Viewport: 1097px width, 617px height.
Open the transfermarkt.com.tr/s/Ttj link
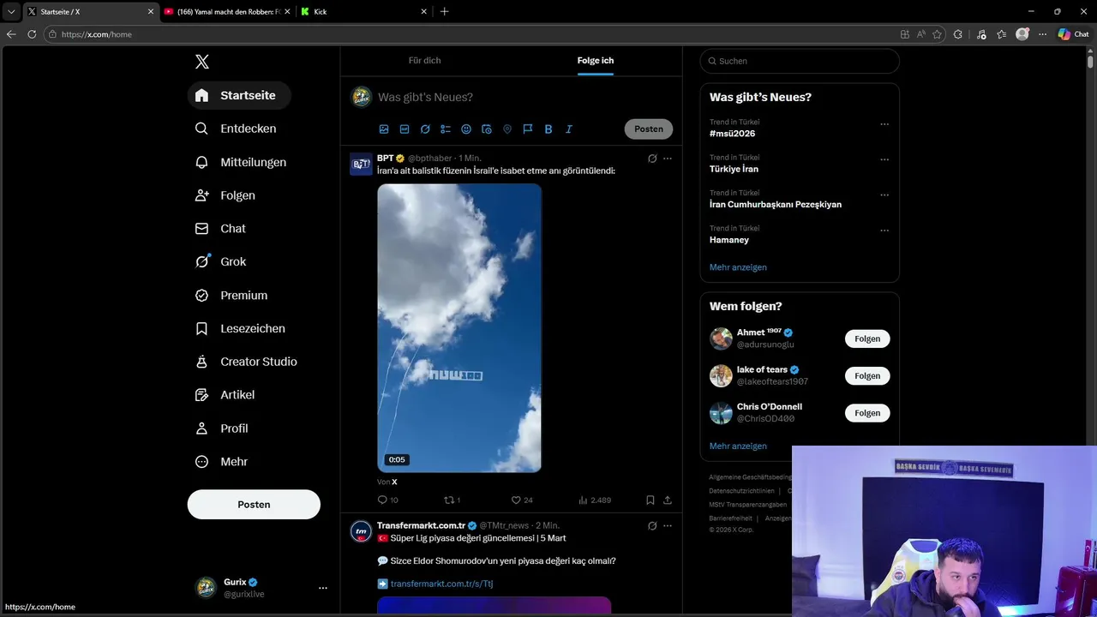(x=441, y=584)
